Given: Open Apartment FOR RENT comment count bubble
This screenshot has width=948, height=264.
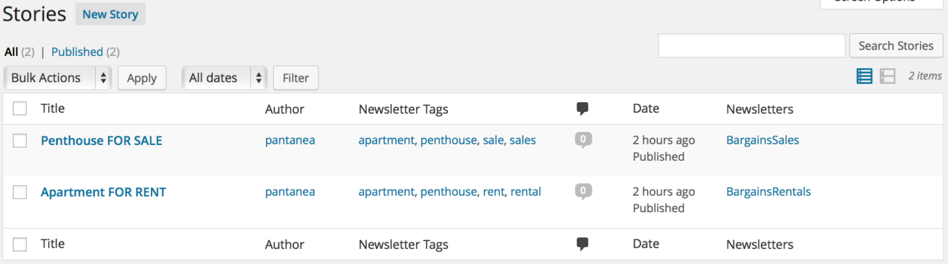Looking at the screenshot, I should 583,192.
